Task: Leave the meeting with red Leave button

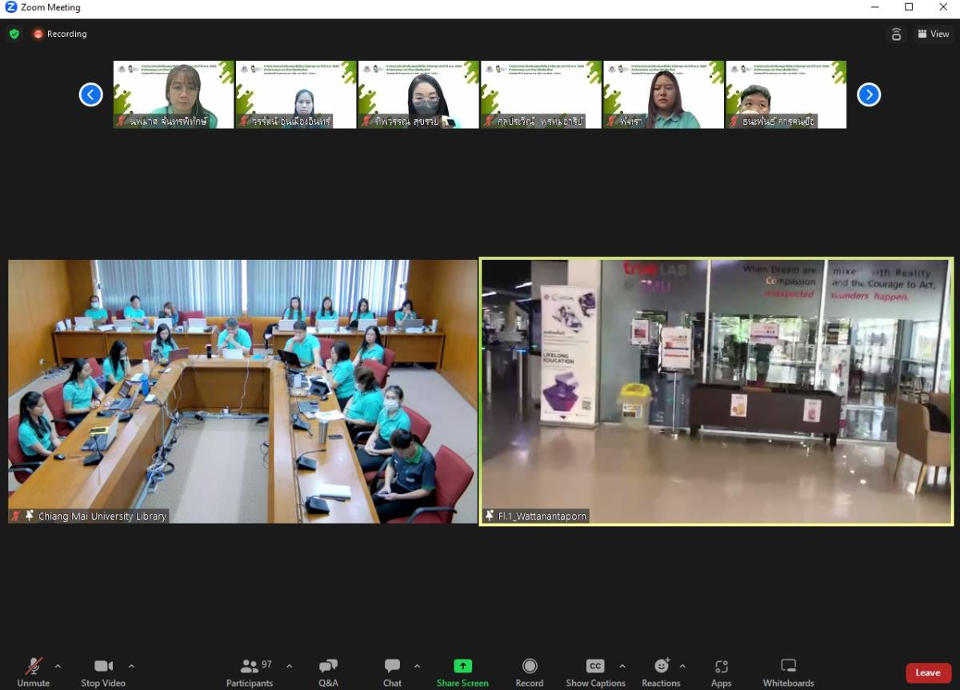Action: (928, 672)
